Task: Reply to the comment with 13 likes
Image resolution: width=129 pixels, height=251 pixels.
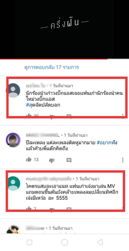Action: tap(69, 160)
